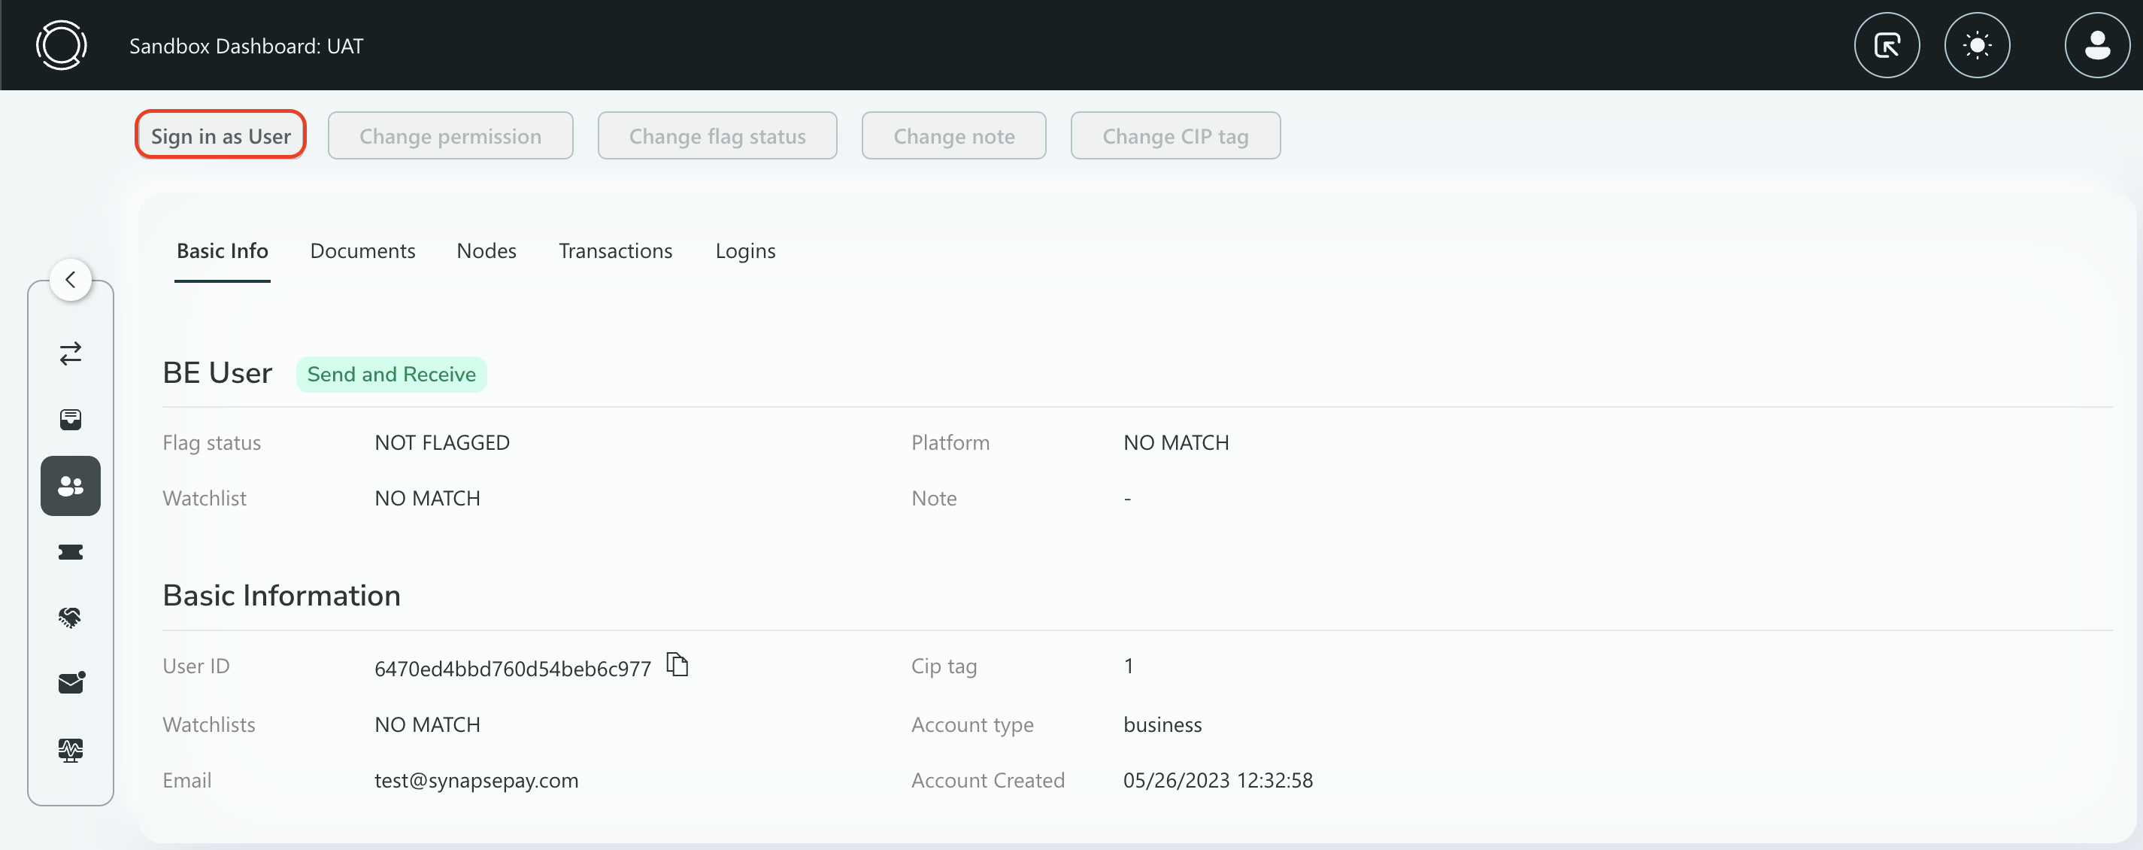The width and height of the screenshot is (2143, 850).
Task: Open the handshake sidebar icon
Action: (71, 617)
